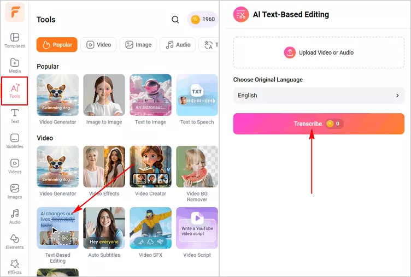Open the Auto Subtitles tool
411x277 pixels.
[x=104, y=232]
